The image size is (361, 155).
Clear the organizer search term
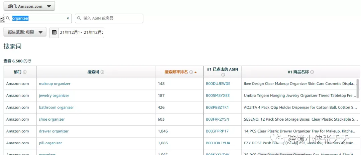[68, 18]
